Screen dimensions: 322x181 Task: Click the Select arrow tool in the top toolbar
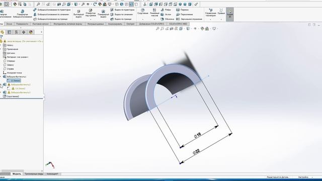click(x=7, y=4)
